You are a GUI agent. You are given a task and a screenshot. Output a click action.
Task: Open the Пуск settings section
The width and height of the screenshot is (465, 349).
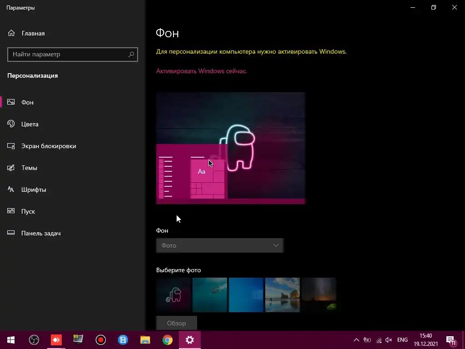pyautogui.click(x=72, y=211)
